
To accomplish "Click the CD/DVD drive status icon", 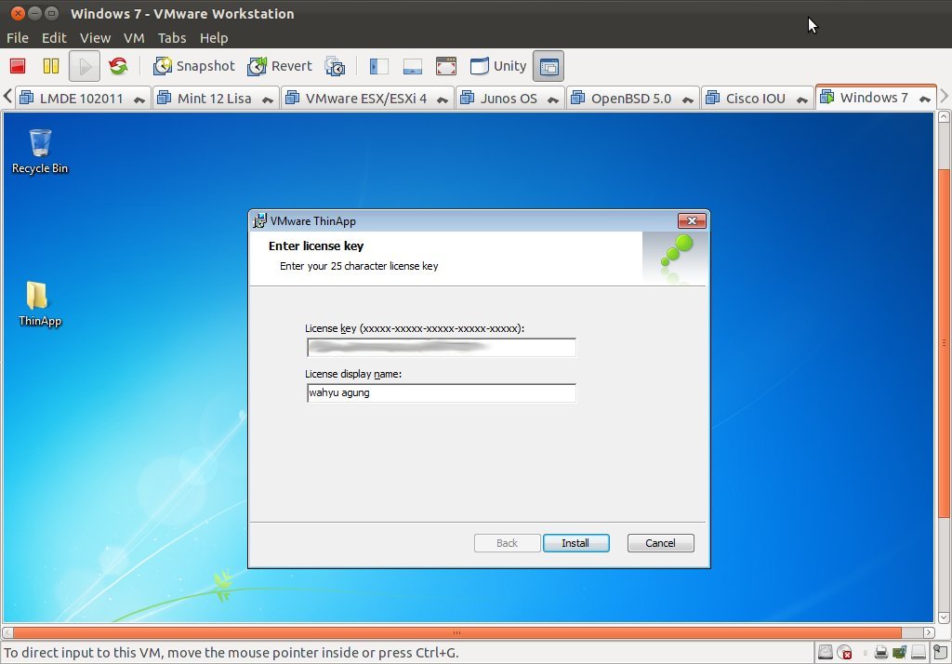I will (845, 652).
